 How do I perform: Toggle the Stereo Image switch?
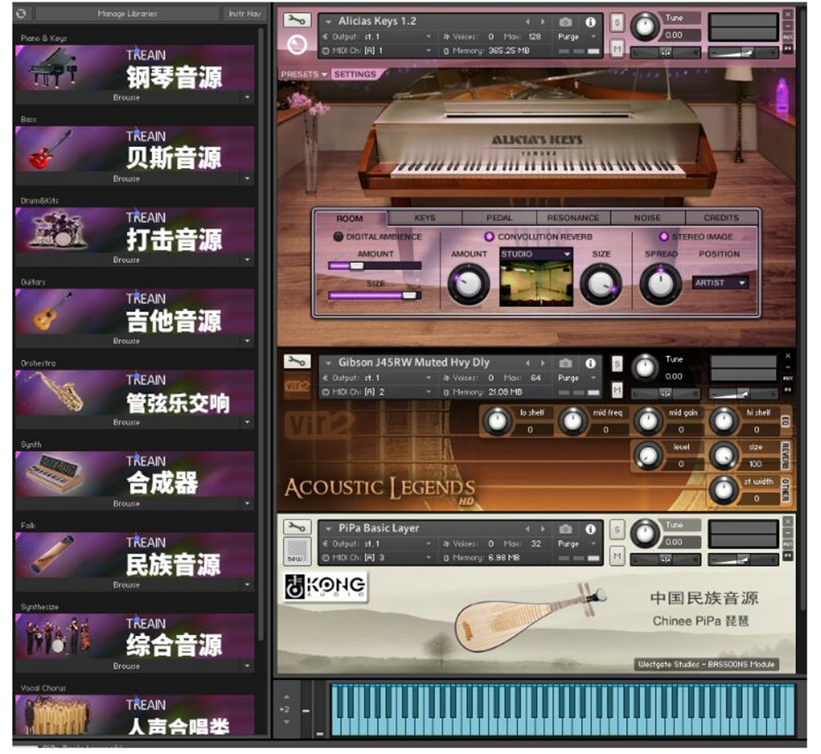tap(663, 236)
